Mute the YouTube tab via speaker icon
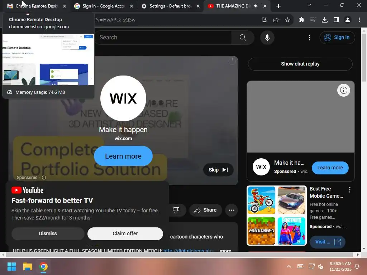367x275 pixels. pyautogui.click(x=256, y=6)
